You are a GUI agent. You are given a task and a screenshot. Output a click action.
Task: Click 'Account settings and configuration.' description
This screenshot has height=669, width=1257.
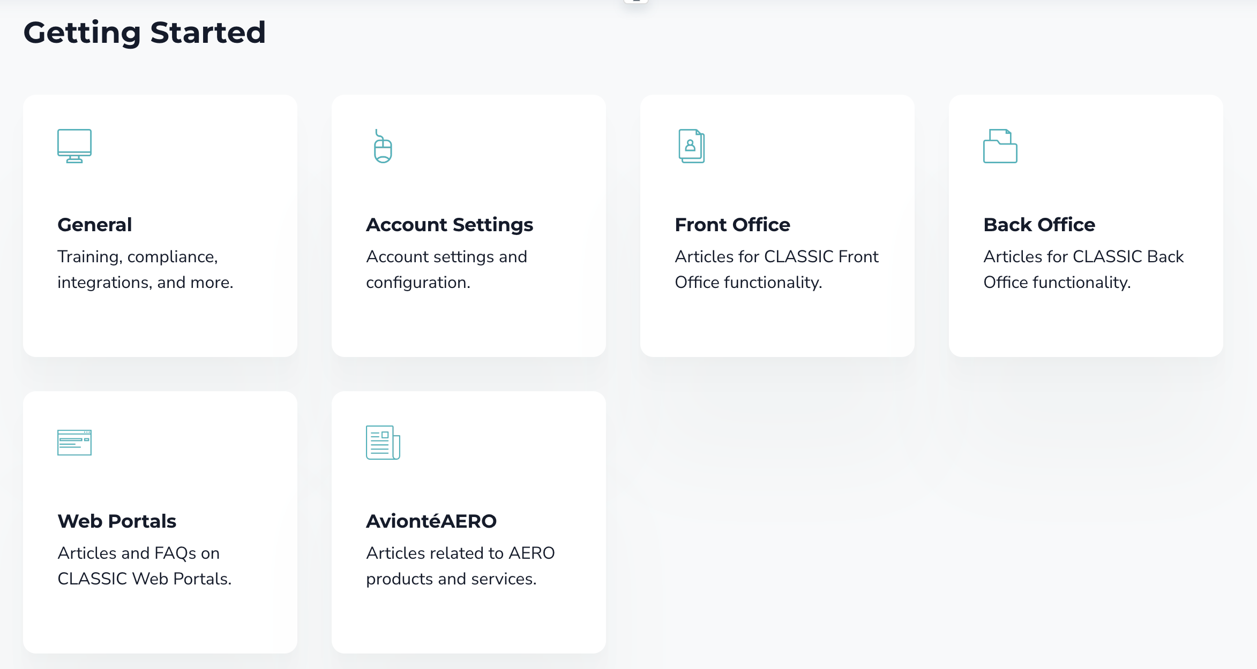click(x=446, y=269)
